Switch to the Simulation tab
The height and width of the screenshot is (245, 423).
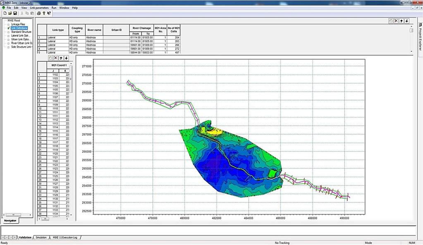tap(41, 238)
